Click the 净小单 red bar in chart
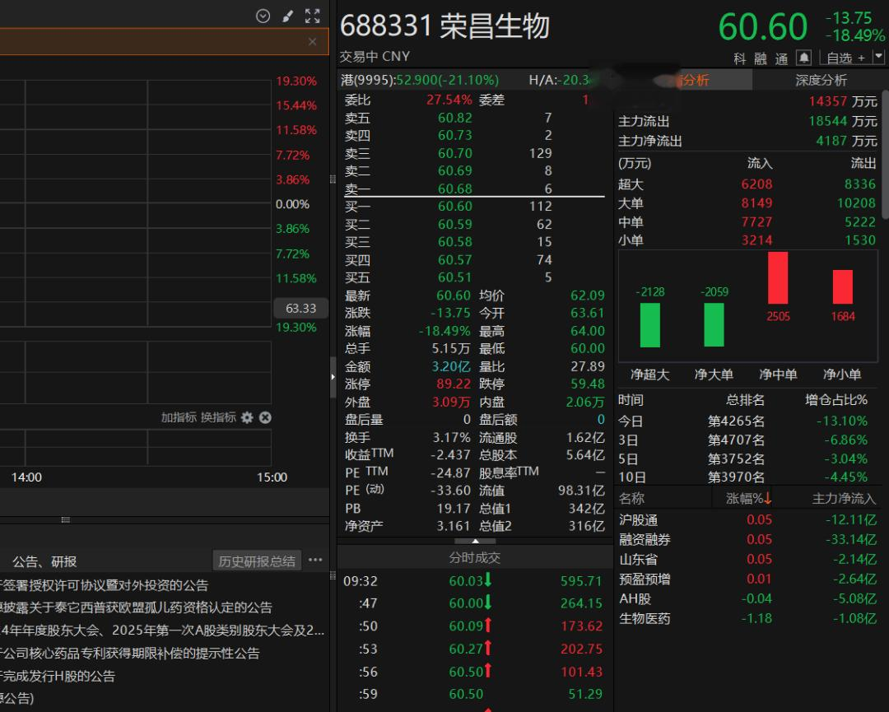Viewport: 889px width, 712px height. (843, 286)
